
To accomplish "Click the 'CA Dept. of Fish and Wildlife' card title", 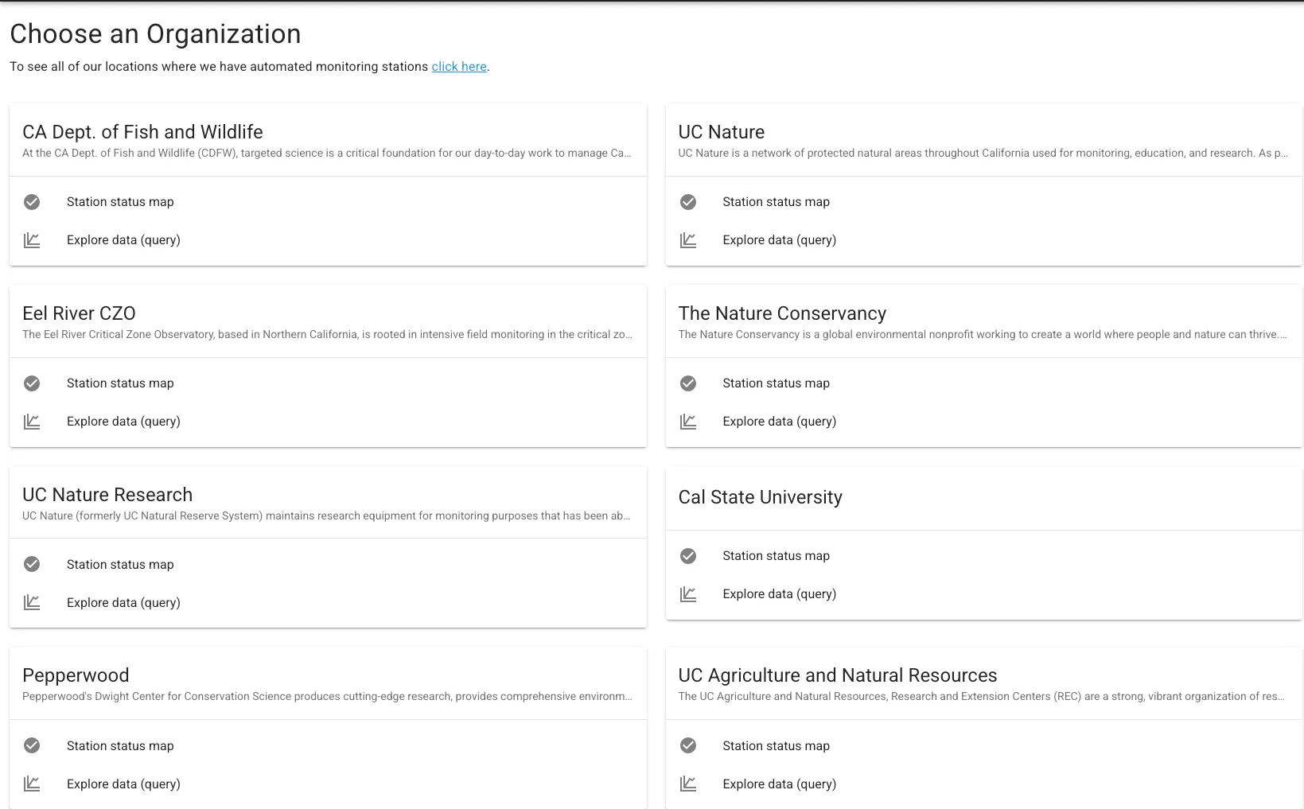I will (x=142, y=132).
